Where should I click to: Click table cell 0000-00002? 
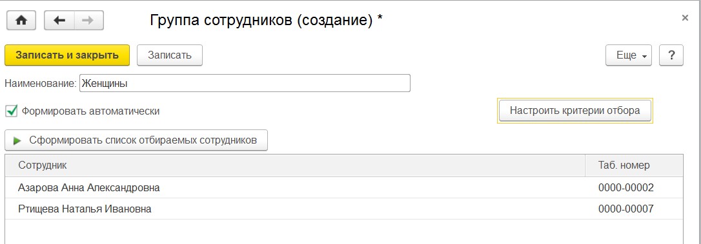click(x=626, y=188)
